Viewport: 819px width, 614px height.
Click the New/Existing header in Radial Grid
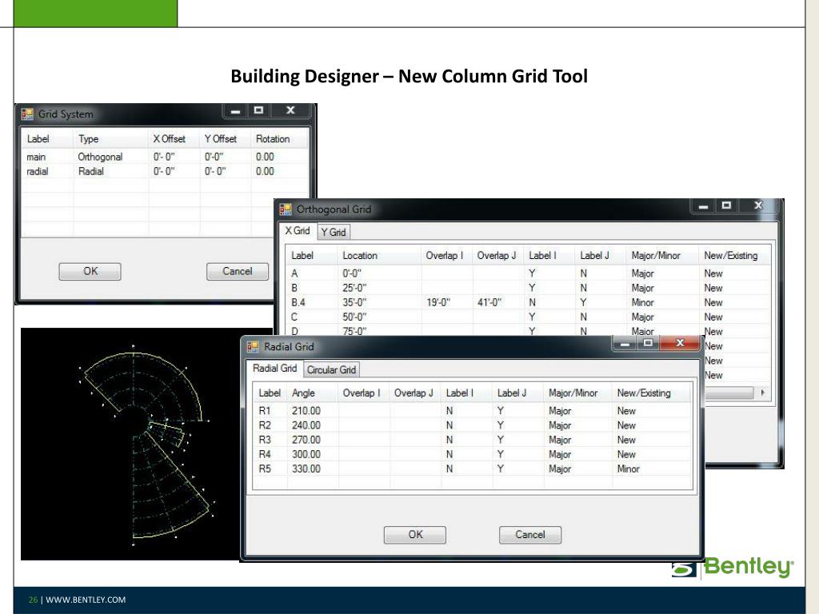651,393
